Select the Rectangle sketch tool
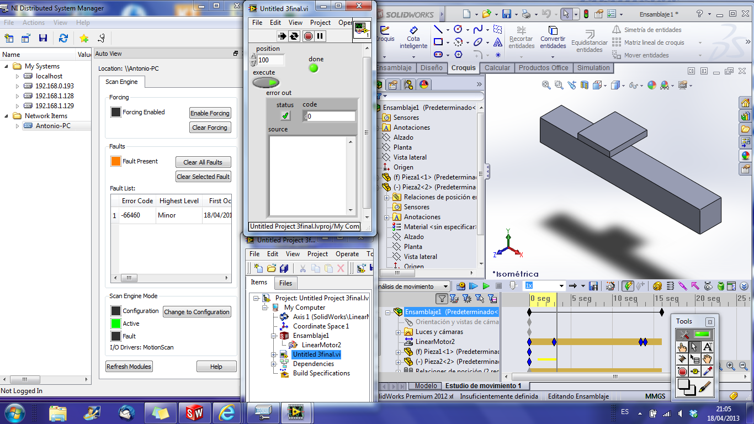The width and height of the screenshot is (754, 424). click(x=438, y=42)
